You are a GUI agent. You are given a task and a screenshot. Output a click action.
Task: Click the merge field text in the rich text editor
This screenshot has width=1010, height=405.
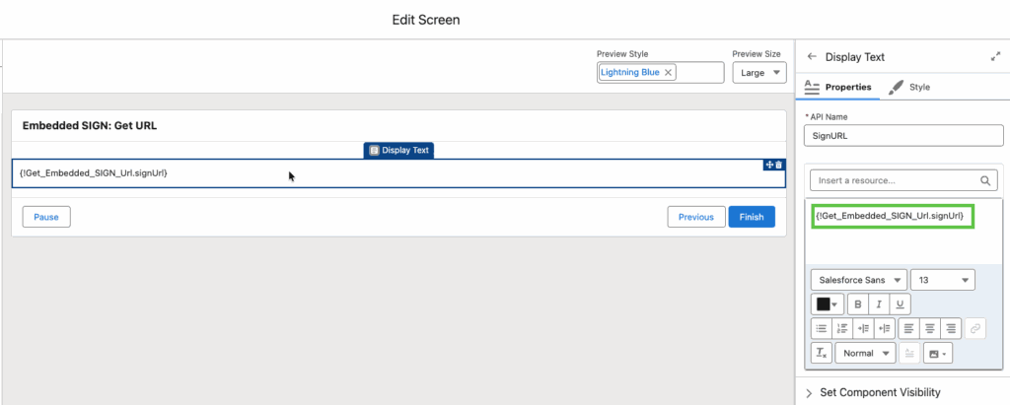[889, 217]
